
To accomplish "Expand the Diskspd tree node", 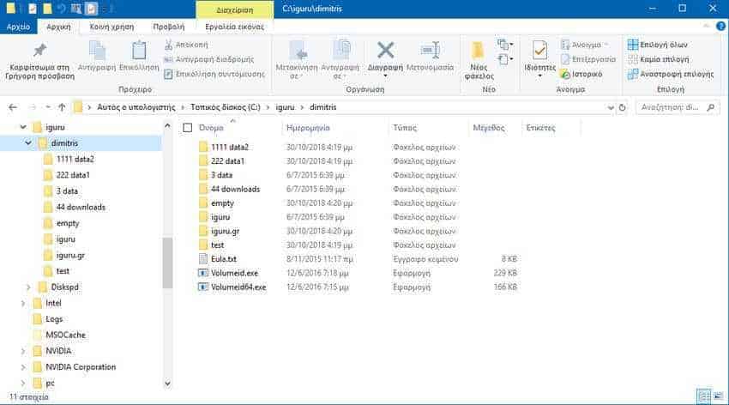I will [x=28, y=287].
